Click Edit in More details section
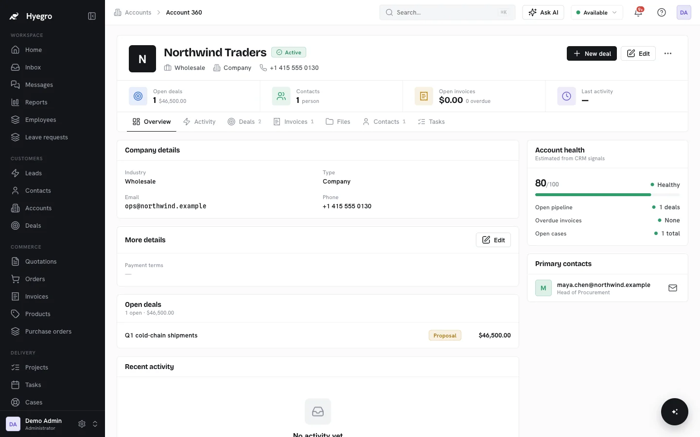This screenshot has height=437, width=700. tap(493, 240)
